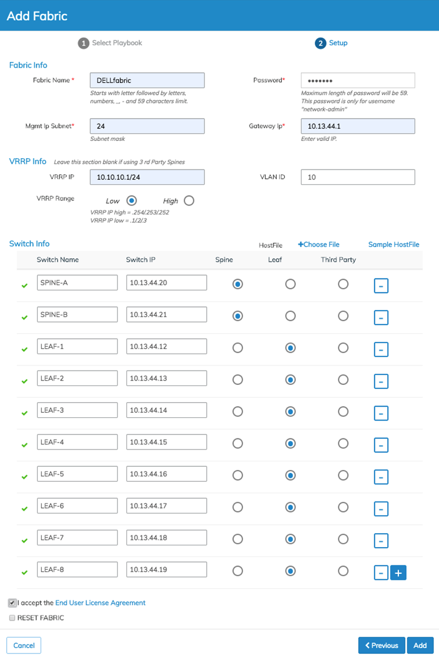Set SPINE-A as Third Party
Screen dimensions: 439x659
pos(343,284)
